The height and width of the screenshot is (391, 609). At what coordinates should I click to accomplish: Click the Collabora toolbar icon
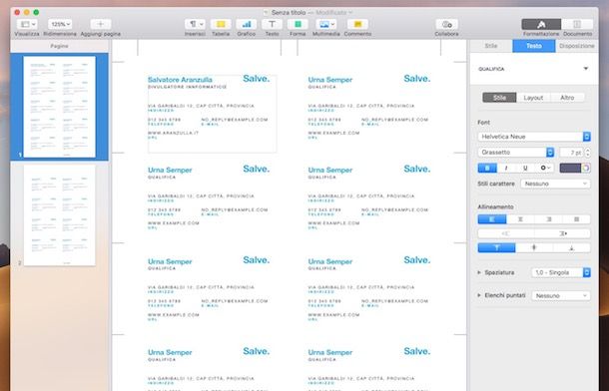point(446,24)
